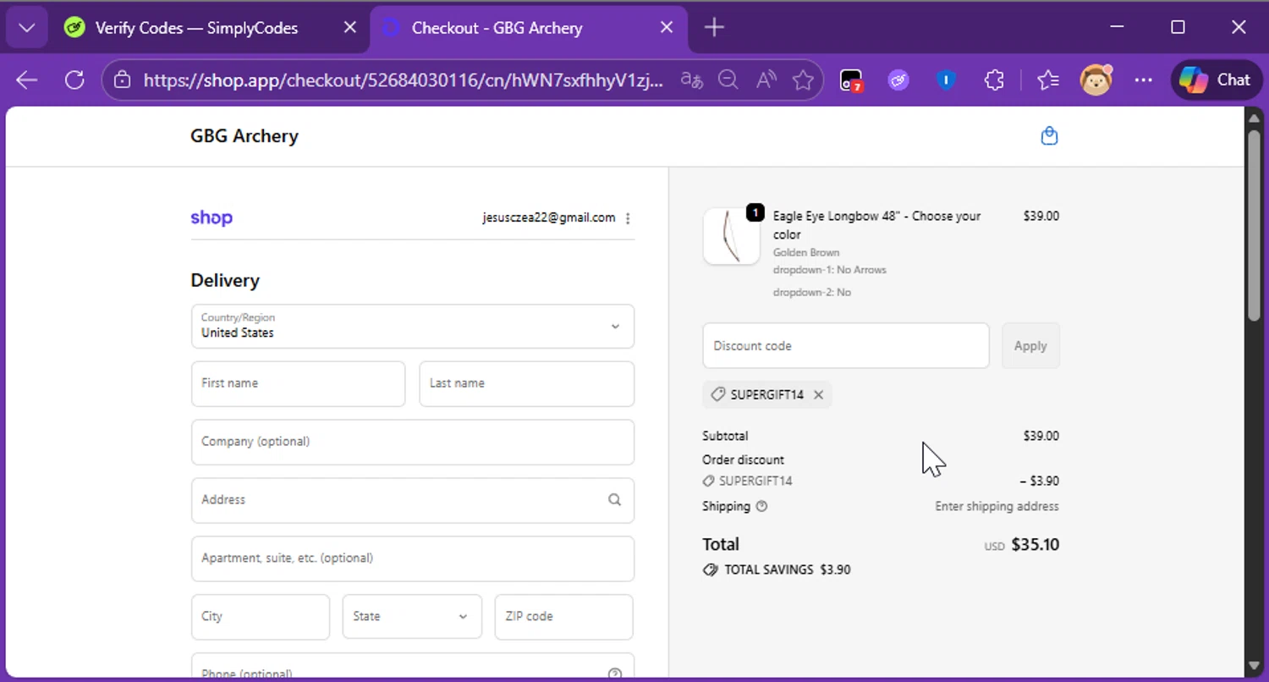1269x682 pixels.
Task: Open the translate page icon
Action: 692,80
